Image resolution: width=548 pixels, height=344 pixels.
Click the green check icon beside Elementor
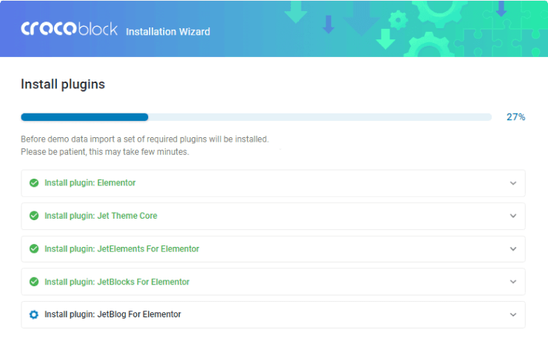tap(34, 183)
